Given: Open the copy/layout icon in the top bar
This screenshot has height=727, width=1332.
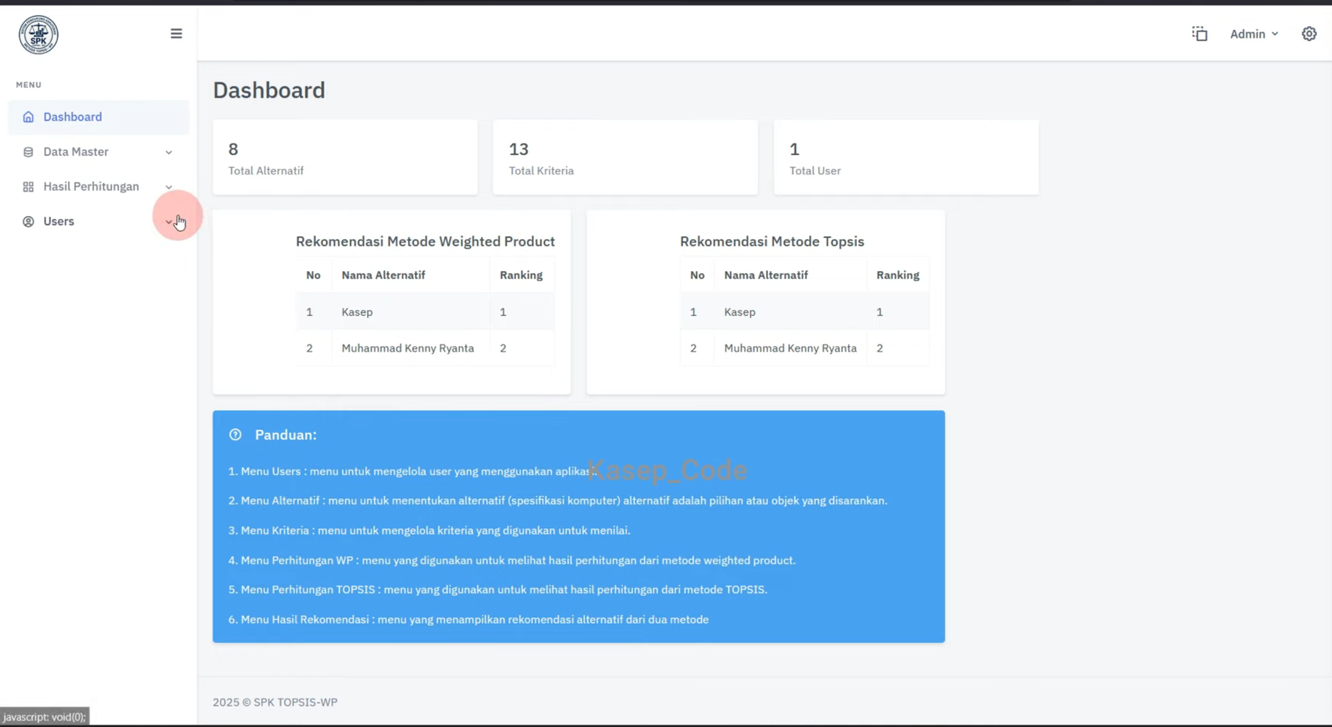Looking at the screenshot, I should (x=1200, y=34).
